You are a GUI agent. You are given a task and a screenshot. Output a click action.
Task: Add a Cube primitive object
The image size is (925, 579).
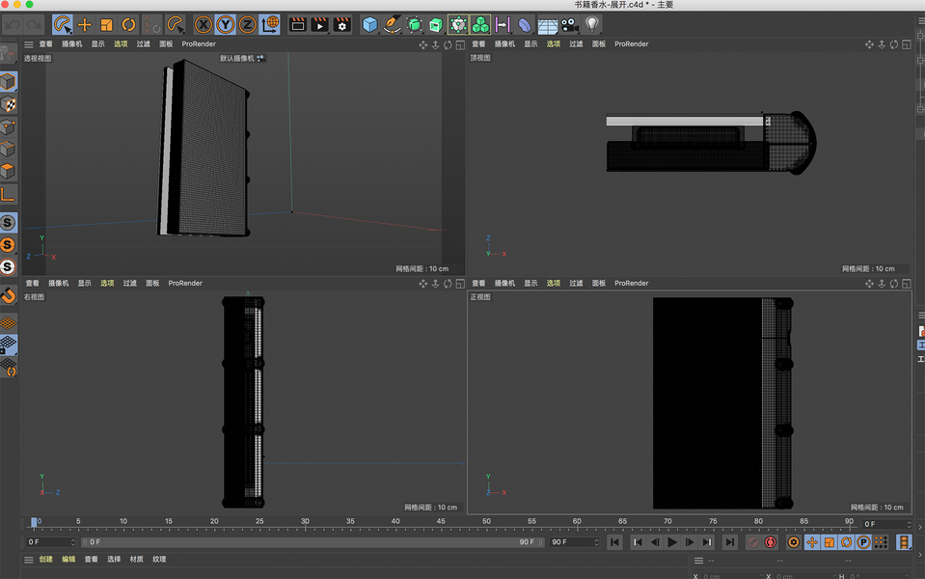[369, 25]
